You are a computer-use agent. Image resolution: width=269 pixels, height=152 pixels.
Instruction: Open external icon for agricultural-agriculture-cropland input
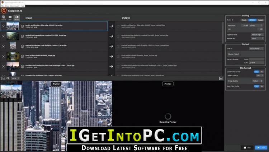coord(22,36)
